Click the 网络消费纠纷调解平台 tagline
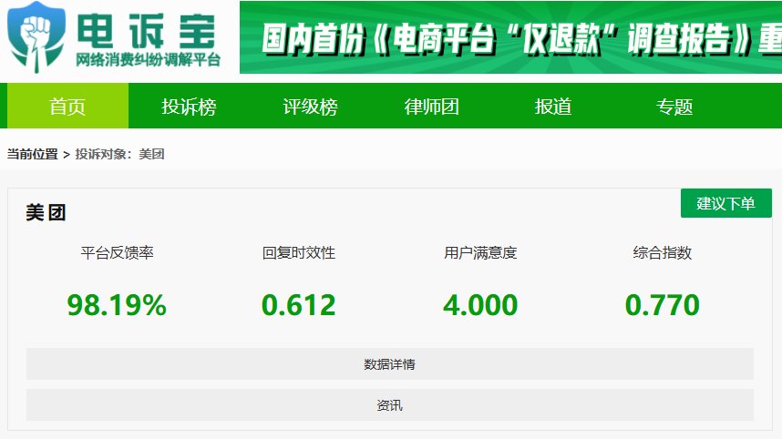 tap(149, 60)
